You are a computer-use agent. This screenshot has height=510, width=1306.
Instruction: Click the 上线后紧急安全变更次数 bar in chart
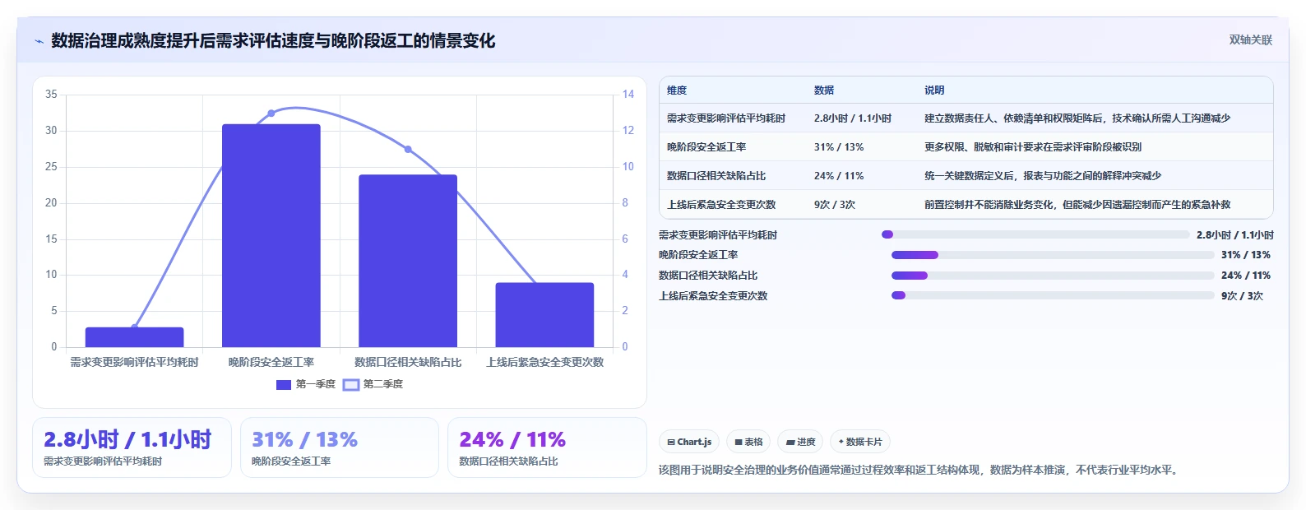(544, 315)
